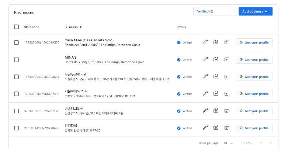Edit profile of 두근두근한의원 with pencil icon
Image resolution: width=295 pixels, height=152 pixels.
(205, 77)
